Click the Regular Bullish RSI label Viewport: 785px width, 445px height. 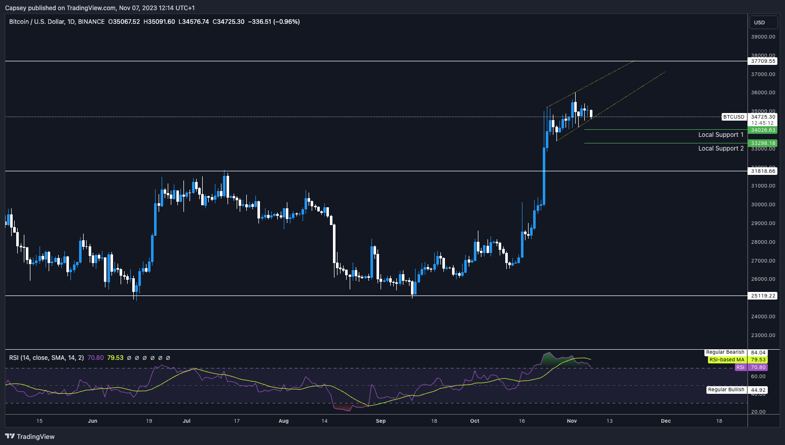[726, 390]
